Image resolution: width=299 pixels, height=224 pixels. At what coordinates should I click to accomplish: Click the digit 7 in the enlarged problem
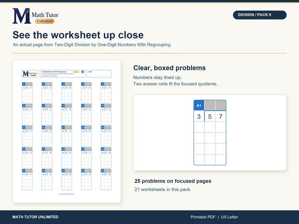coord(221,116)
